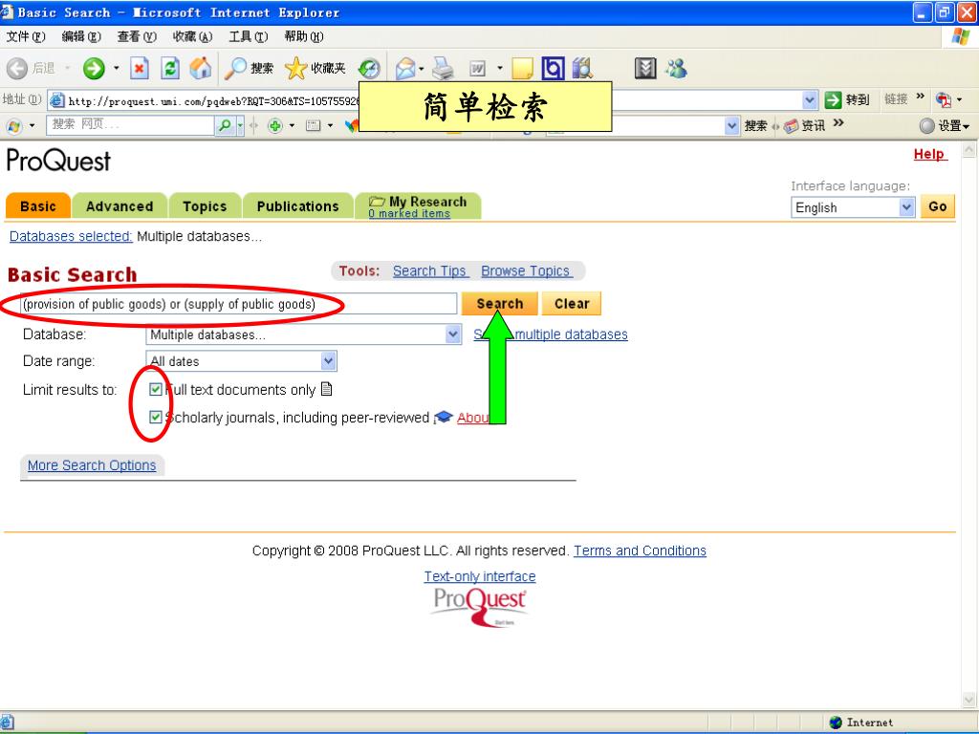Open the 工具(T) Tools menu
This screenshot has width=979, height=734.
pos(248,36)
